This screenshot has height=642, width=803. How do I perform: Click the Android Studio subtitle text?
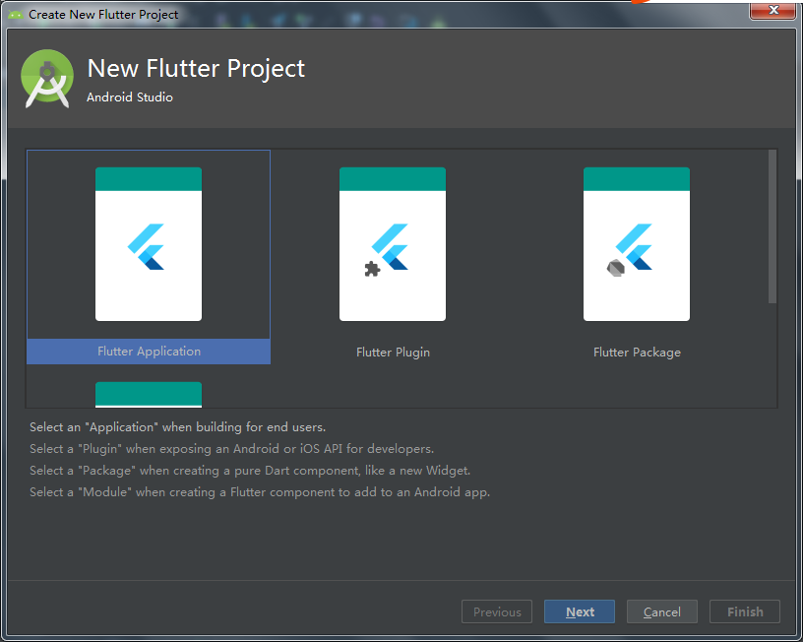(130, 97)
